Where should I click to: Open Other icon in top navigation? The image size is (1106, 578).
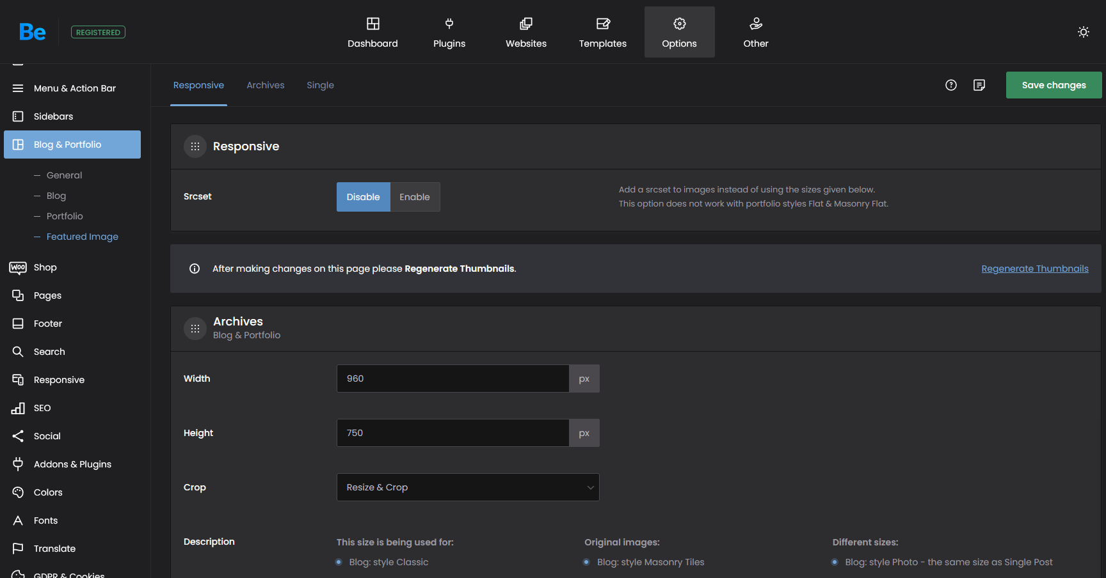(x=756, y=24)
